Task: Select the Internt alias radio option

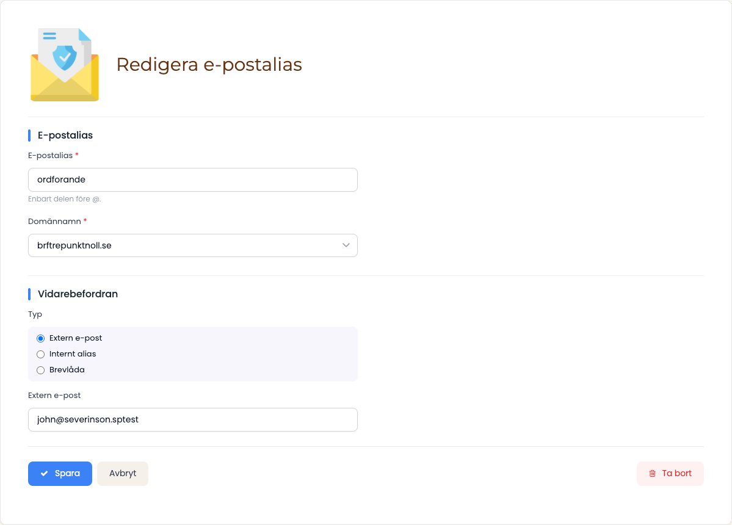Action: coord(41,354)
